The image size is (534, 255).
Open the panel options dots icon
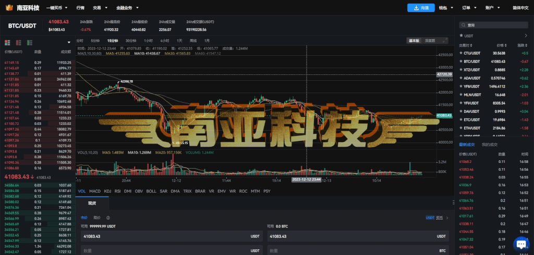coord(453,202)
